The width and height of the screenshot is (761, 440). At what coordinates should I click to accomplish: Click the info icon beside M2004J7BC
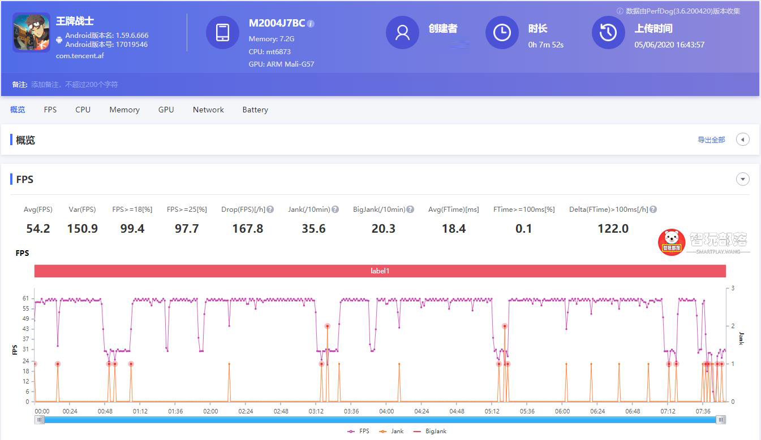tap(311, 24)
